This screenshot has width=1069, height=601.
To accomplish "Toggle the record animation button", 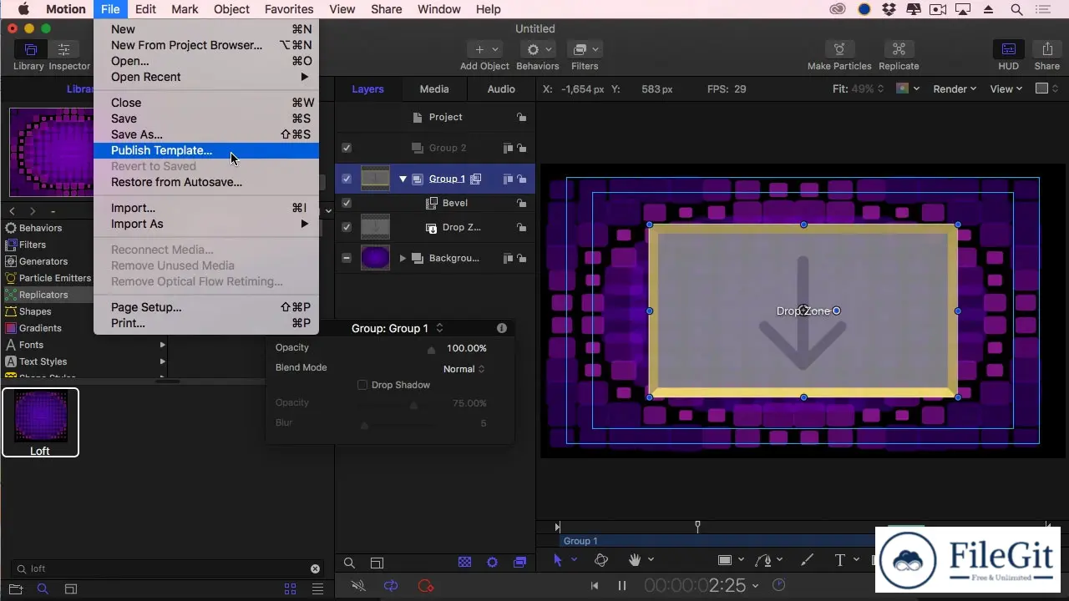I will coord(426,586).
